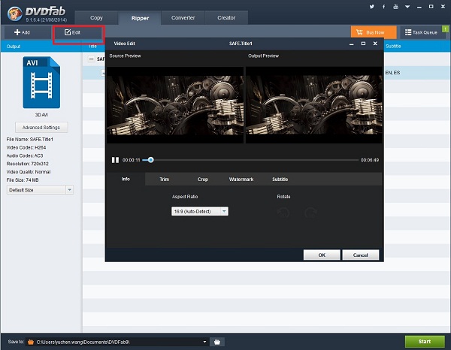
Task: Pause the video preview
Action: [x=115, y=160]
